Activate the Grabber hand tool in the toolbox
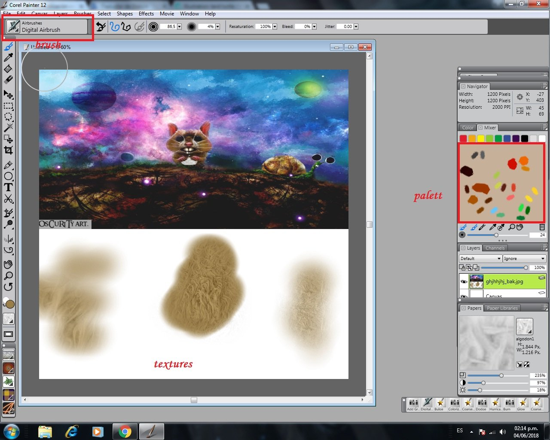550x440 pixels. tap(9, 264)
